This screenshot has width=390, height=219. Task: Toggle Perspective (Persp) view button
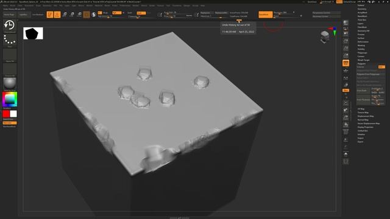click(x=346, y=63)
